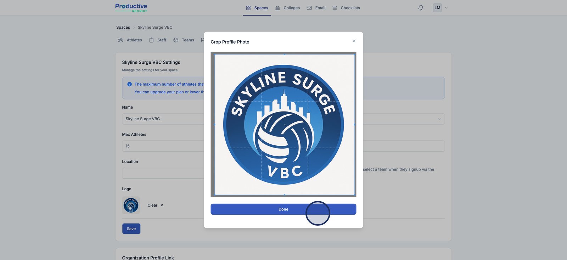Viewport: 567px width, 260px height.
Task: Click the Crop Profile Photo title
Action: 230,42
